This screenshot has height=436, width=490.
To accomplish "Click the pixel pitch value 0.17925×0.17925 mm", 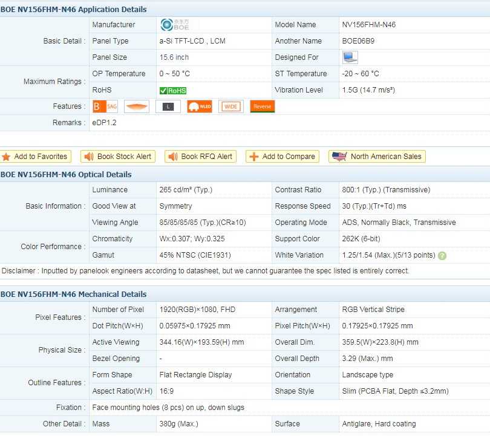I will [x=377, y=326].
